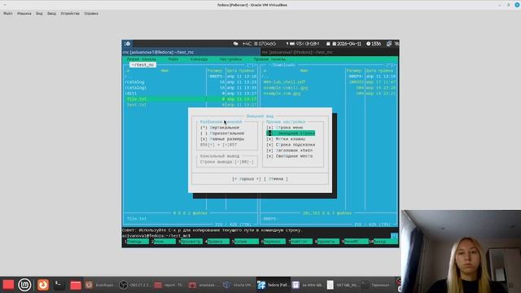Click the red show-desktop icon in the taskbar

[8, 285]
